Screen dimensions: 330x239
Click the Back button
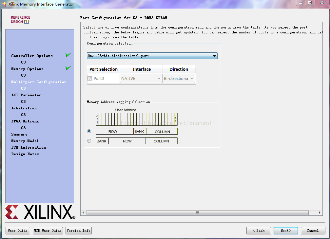[259, 230]
